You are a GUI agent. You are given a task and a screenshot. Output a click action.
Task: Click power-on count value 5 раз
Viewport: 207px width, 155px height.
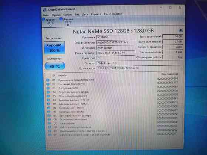[173, 52]
